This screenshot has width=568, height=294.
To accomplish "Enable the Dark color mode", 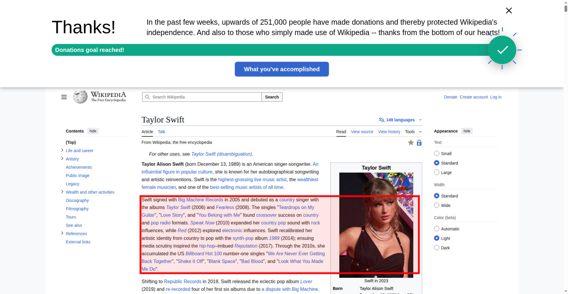I will (437, 248).
